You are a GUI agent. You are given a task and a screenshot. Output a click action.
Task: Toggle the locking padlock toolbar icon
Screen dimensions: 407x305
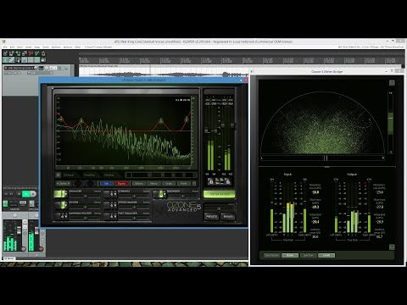(43, 60)
